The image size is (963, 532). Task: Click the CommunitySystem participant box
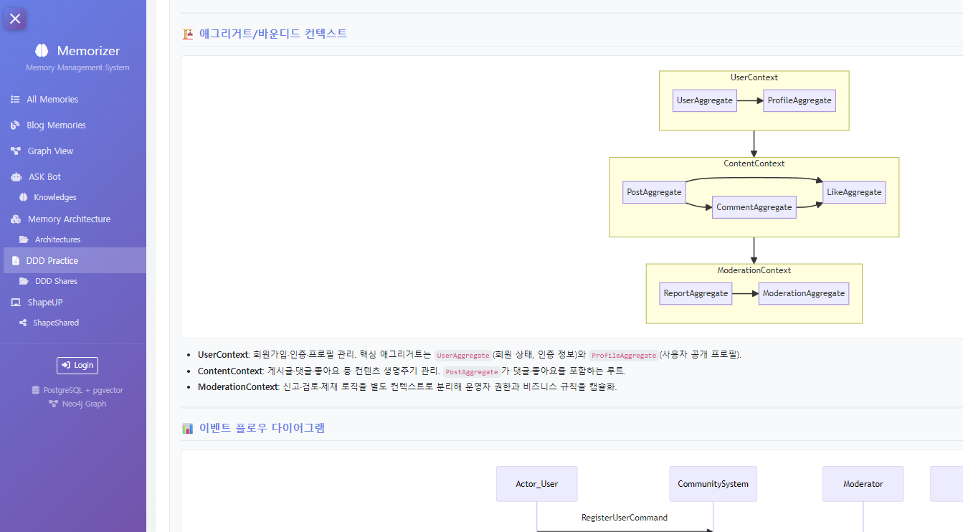pyautogui.click(x=713, y=485)
